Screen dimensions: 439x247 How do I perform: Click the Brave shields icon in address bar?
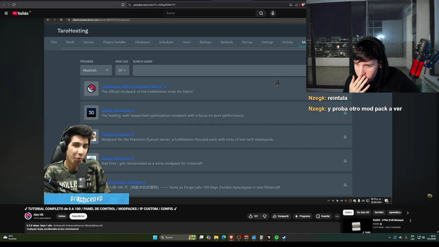(x=303, y=5)
